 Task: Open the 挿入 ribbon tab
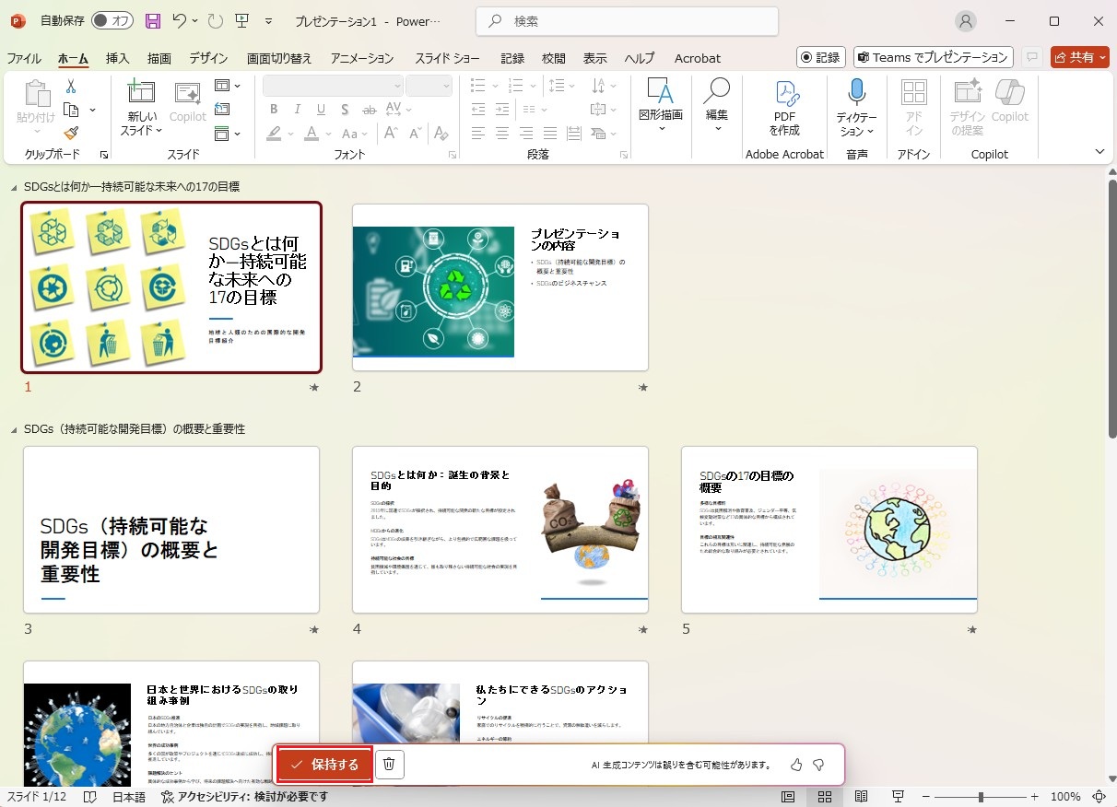pos(118,58)
